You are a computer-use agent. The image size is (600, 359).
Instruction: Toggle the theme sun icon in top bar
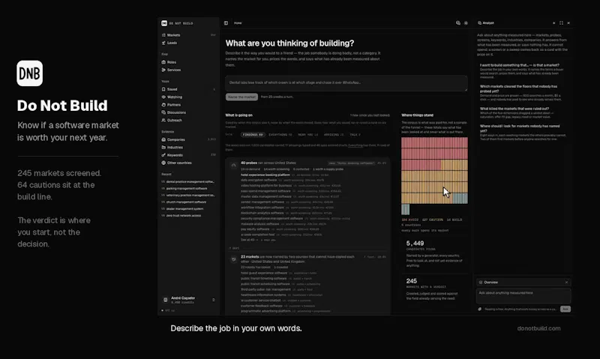point(466,23)
